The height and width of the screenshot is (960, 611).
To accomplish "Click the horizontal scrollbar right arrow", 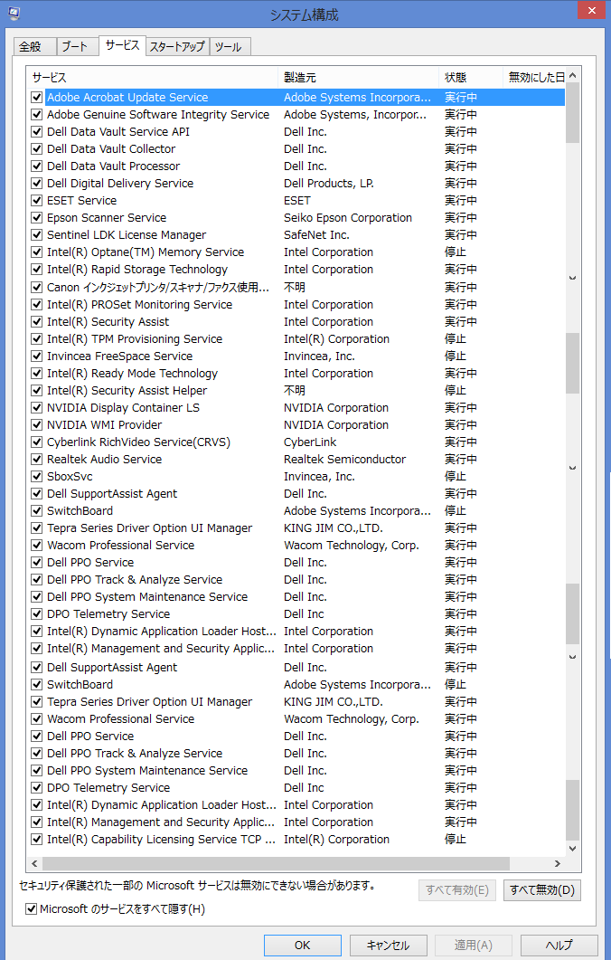I will [x=557, y=863].
